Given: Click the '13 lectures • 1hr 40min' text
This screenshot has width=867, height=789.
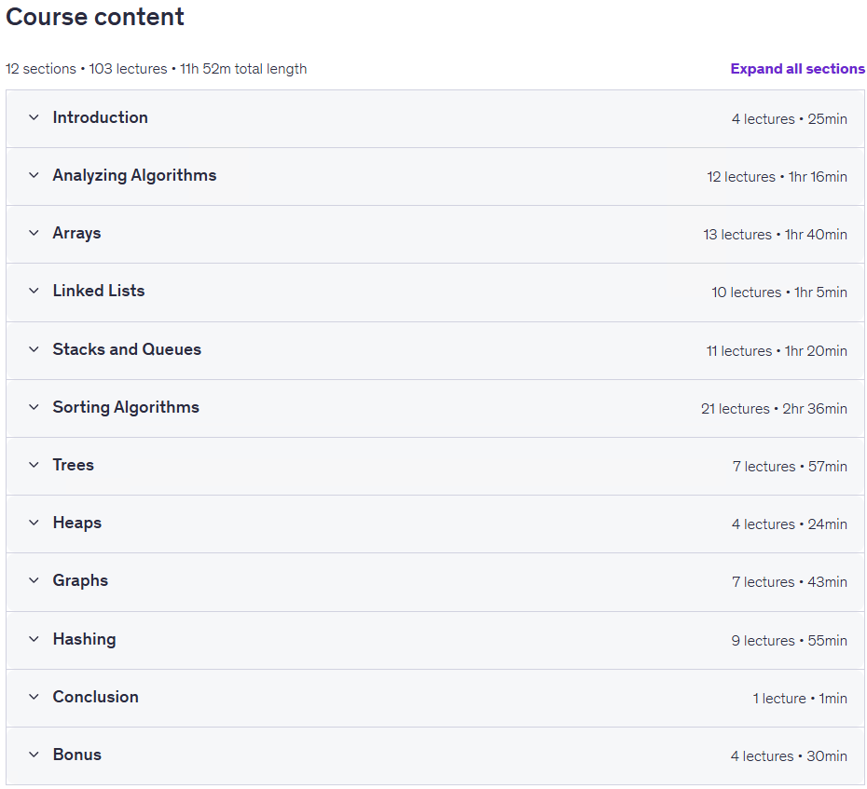Looking at the screenshot, I should click(775, 235).
